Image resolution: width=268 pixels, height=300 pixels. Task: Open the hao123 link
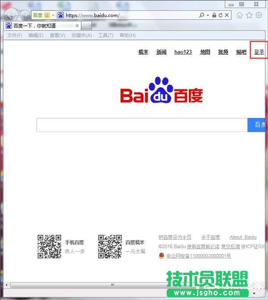click(x=183, y=52)
